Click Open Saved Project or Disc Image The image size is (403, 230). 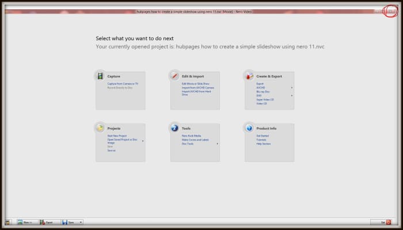[122, 141]
